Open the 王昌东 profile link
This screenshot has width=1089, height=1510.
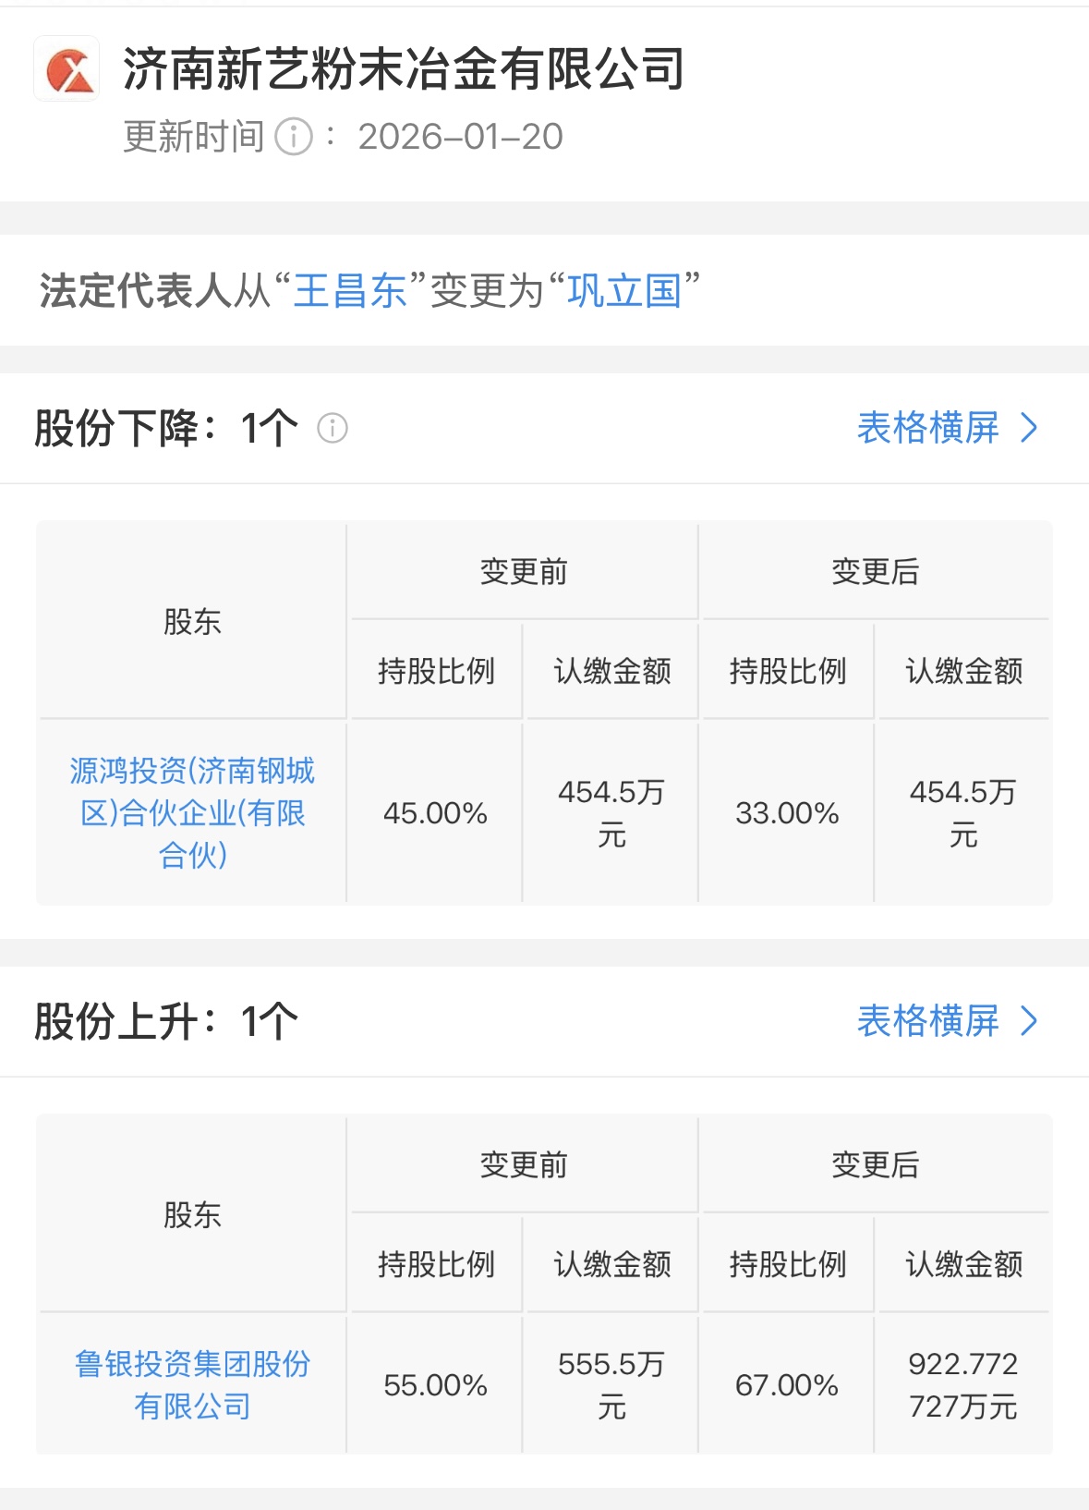click(350, 290)
